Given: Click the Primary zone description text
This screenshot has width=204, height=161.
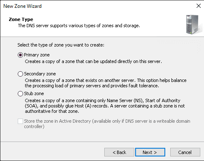Looking at the screenshot, I should click(x=93, y=61).
